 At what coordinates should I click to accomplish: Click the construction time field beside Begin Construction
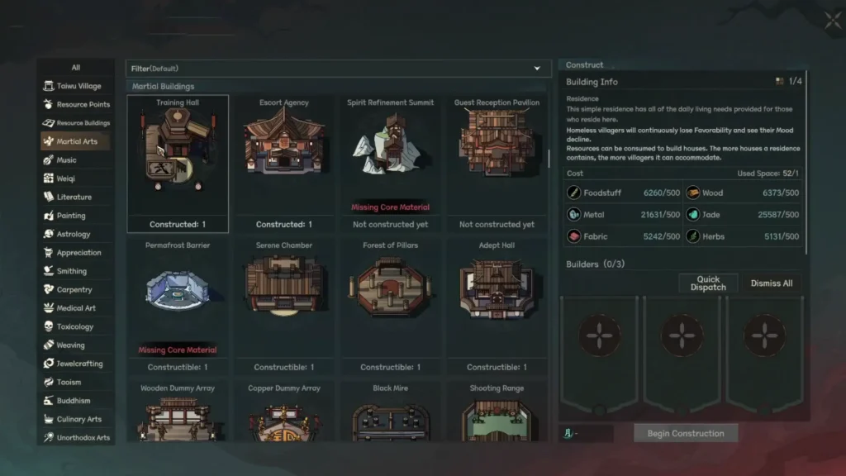point(587,433)
